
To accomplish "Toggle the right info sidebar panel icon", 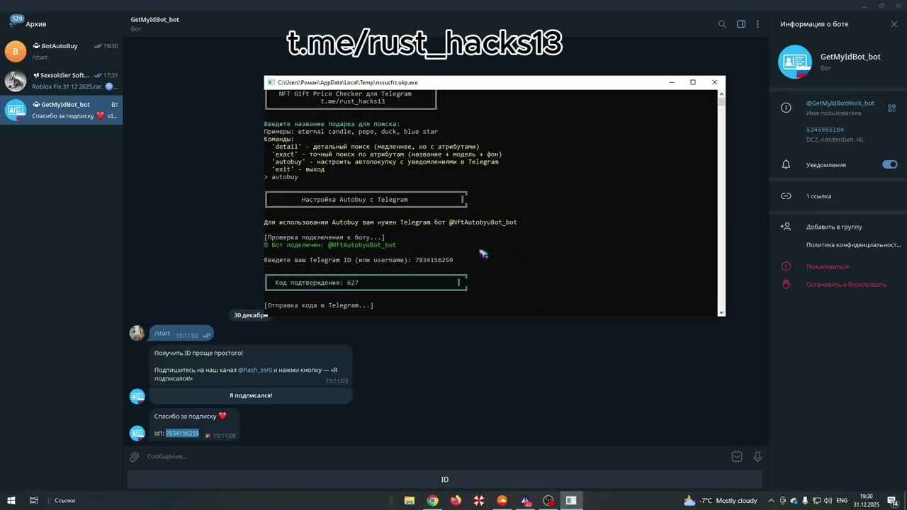I will (x=741, y=24).
